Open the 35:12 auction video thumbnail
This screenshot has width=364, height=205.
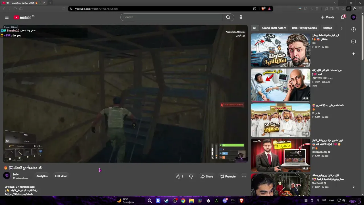[280, 155]
